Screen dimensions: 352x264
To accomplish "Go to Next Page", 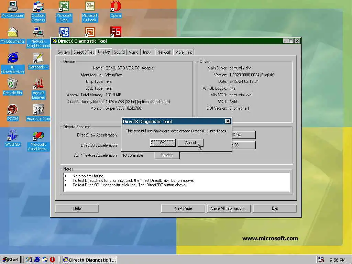I will point(183,208).
